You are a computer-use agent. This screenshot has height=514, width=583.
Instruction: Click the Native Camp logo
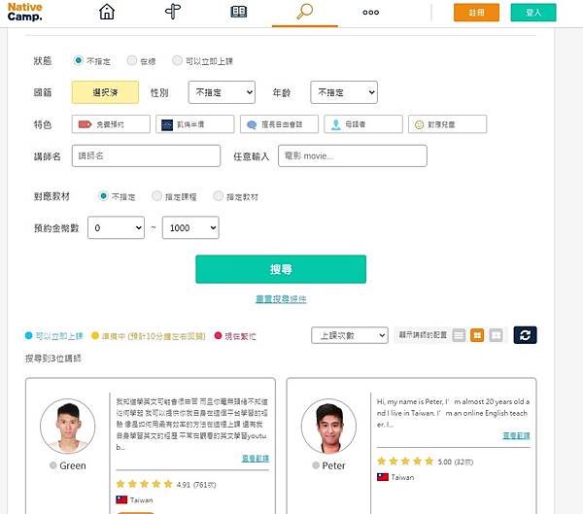click(24, 12)
